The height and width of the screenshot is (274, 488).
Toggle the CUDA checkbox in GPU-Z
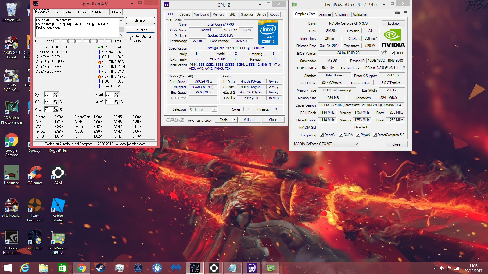pos(341,135)
